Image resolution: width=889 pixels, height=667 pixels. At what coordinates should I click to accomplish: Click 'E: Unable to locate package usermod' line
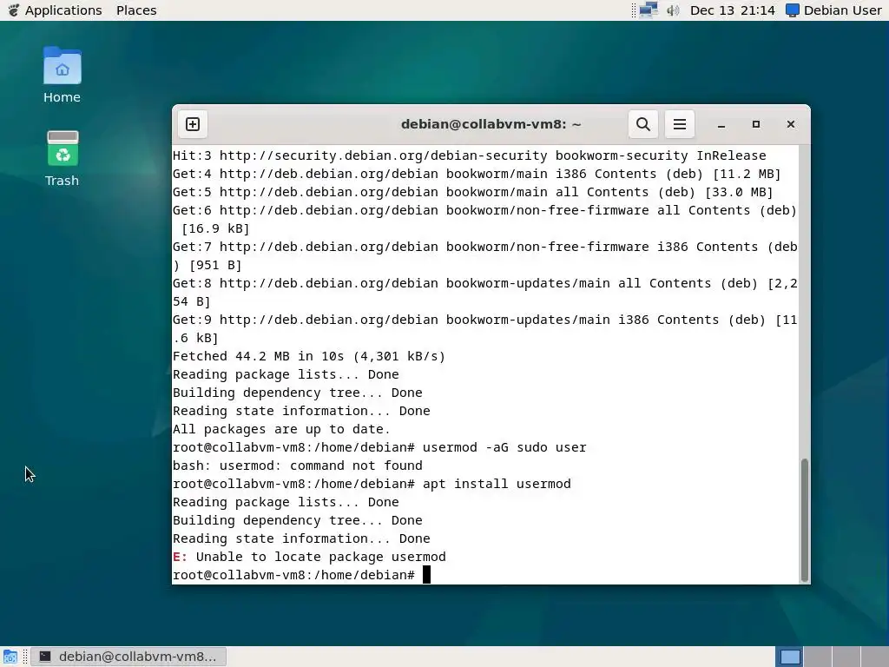click(x=309, y=557)
